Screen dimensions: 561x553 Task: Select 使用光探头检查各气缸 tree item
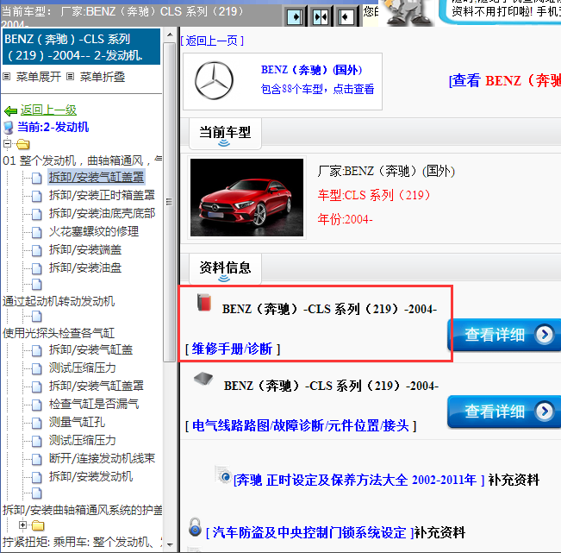tap(59, 334)
